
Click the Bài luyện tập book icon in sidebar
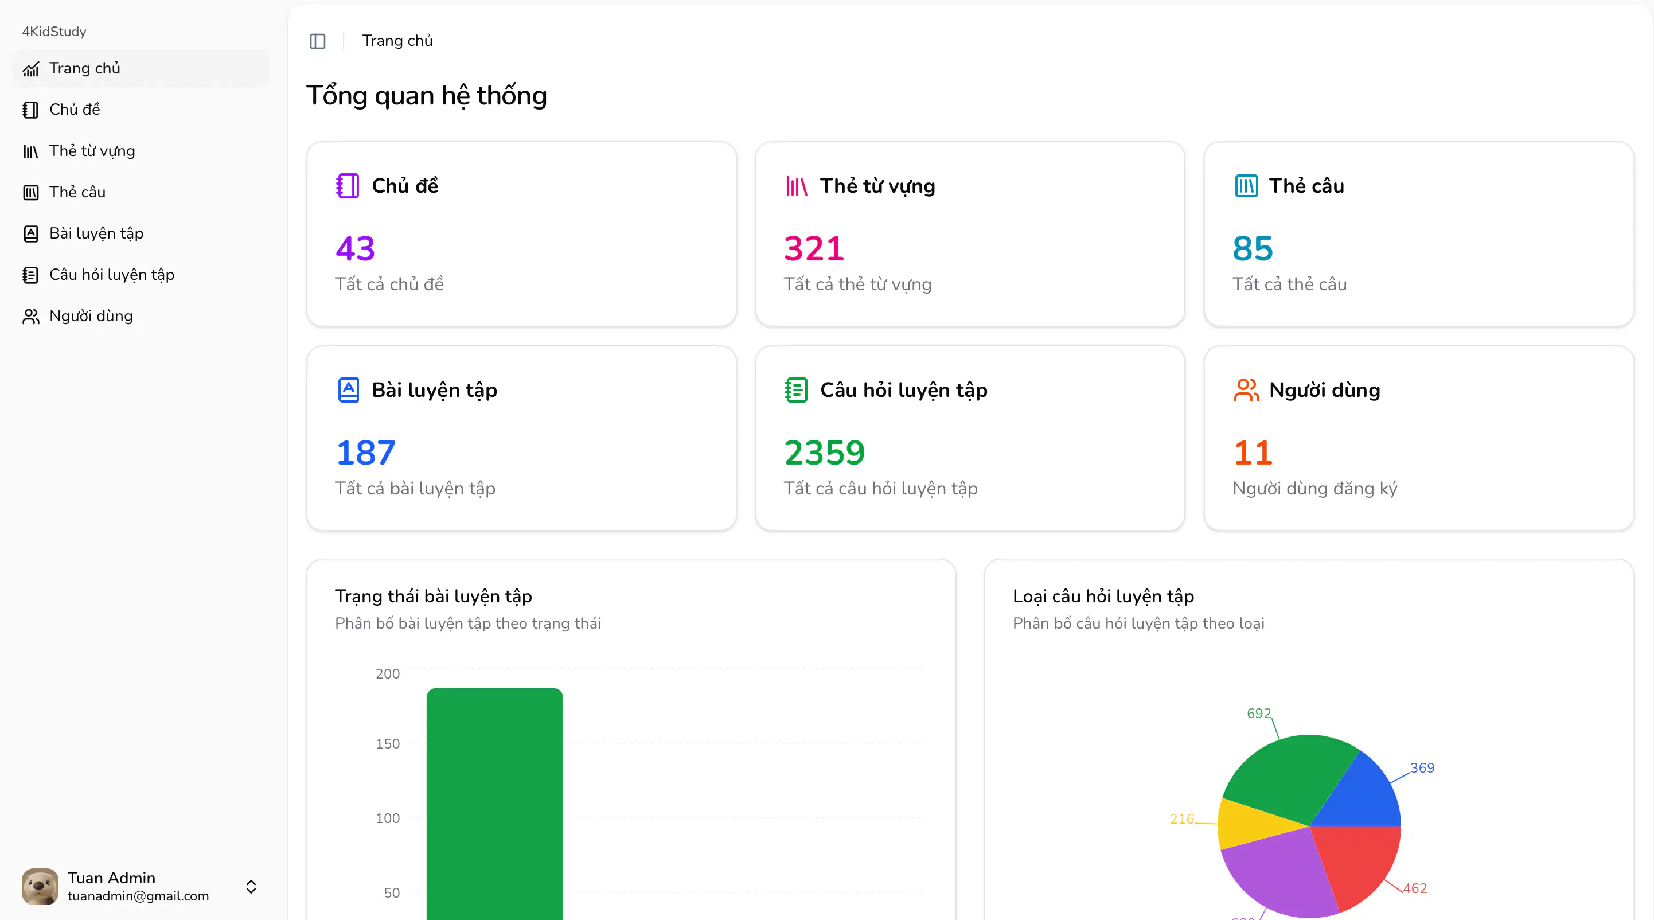(31, 233)
